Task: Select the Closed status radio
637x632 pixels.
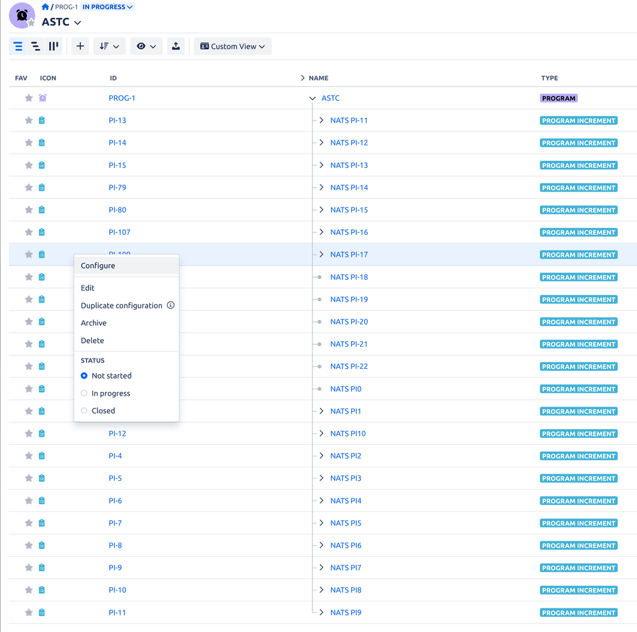Action: [x=84, y=410]
